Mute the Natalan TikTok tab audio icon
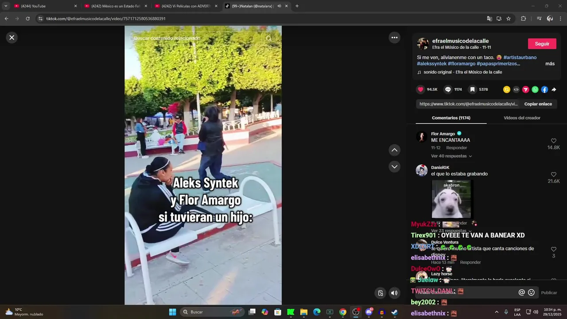Viewport: 567px width, 319px height. click(279, 6)
